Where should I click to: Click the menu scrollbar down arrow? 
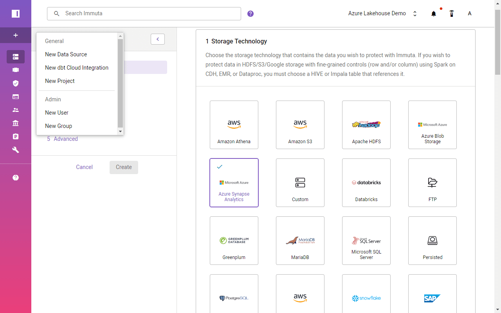click(121, 131)
